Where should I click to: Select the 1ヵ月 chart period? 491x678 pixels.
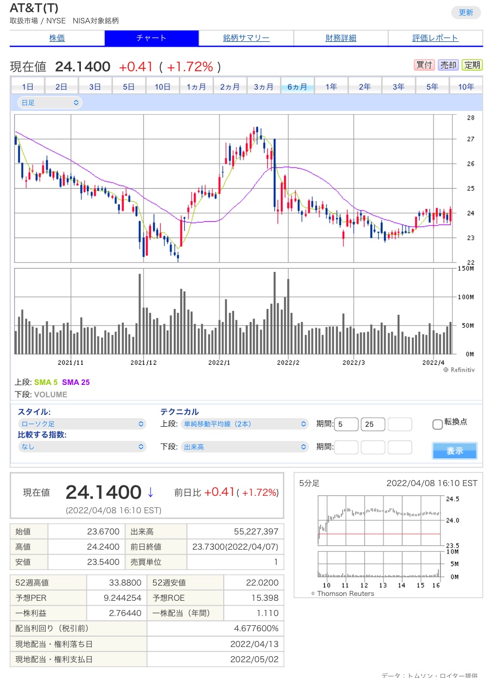point(196,86)
